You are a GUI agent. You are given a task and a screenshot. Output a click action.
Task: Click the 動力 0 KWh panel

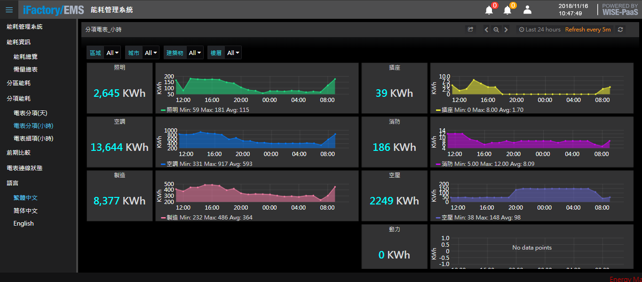point(394,247)
